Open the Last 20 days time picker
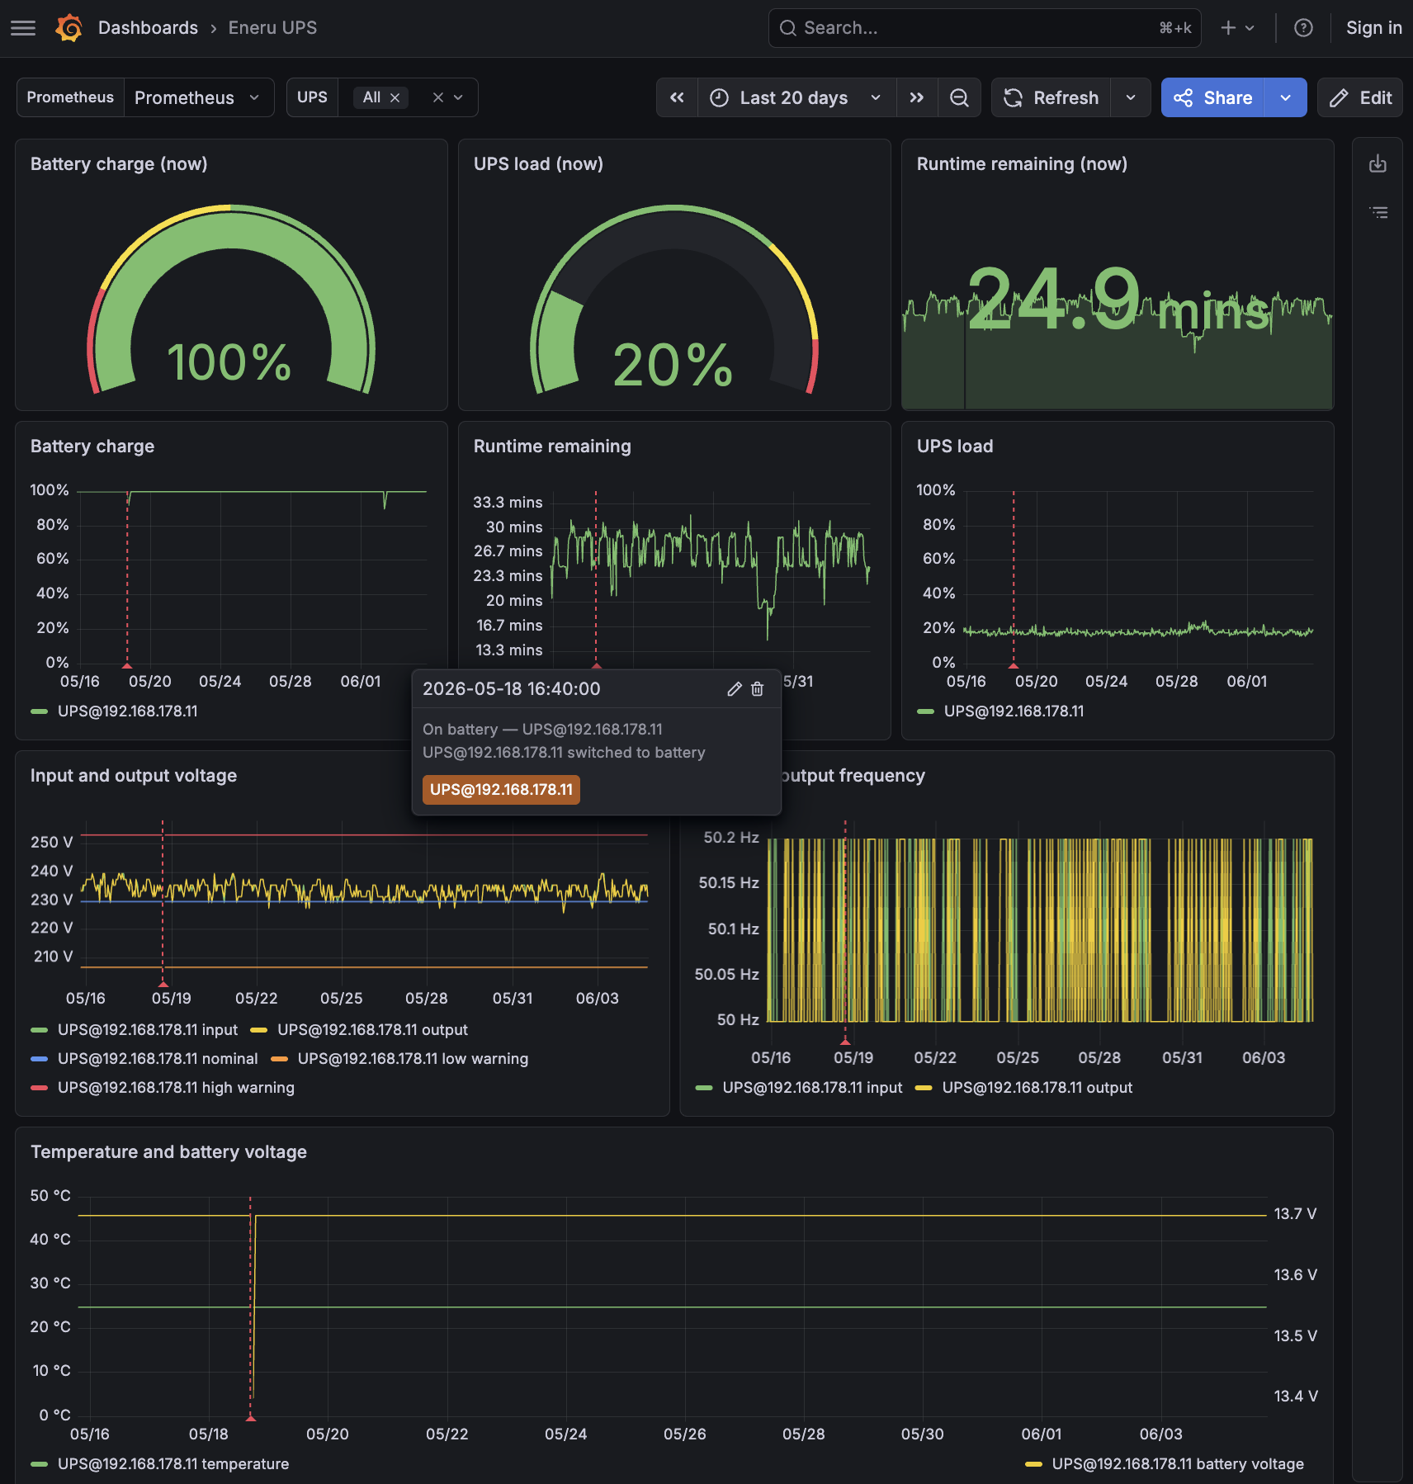 796,97
